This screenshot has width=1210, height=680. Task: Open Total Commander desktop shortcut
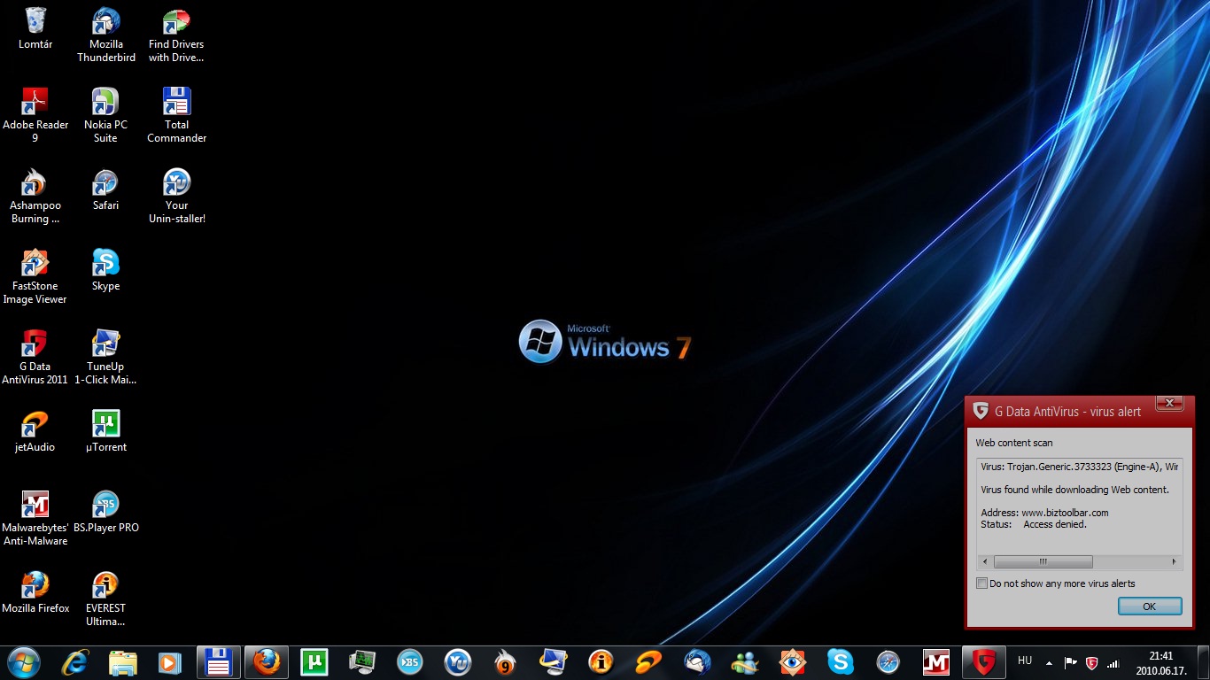coord(176,115)
